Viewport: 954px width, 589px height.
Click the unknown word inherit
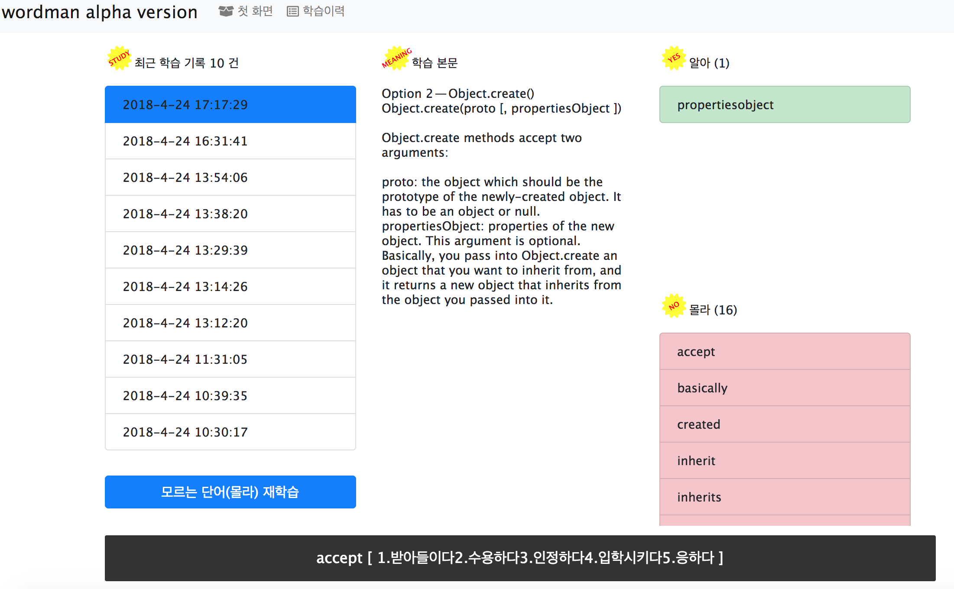click(785, 460)
